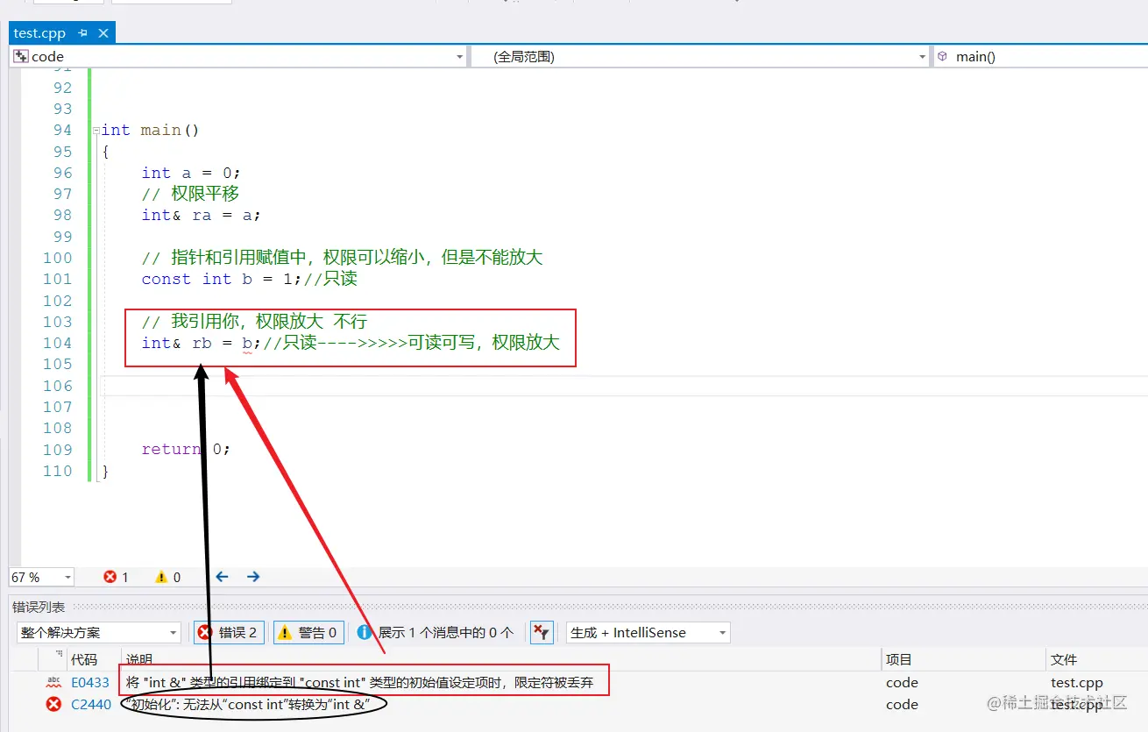This screenshot has height=732, width=1148.
Task: Sort error list by 项目 column
Action: [x=899, y=659]
